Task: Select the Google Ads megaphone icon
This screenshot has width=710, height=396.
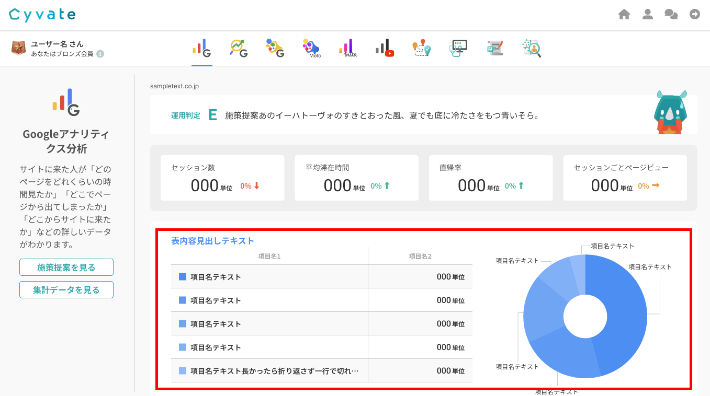Action: 275,48
